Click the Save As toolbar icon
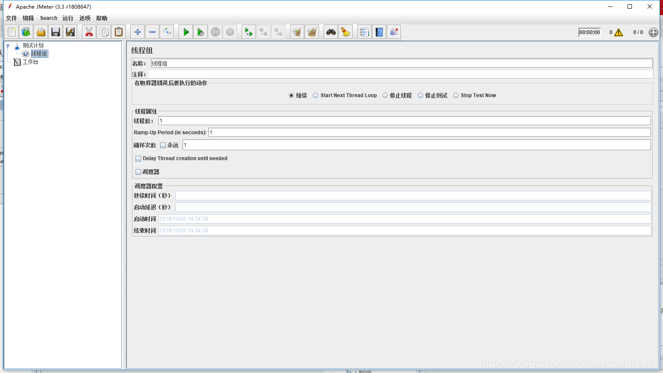This screenshot has height=373, width=663. click(70, 32)
